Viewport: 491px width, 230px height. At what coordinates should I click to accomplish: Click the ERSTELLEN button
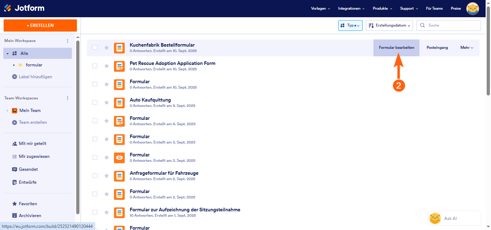tap(40, 25)
